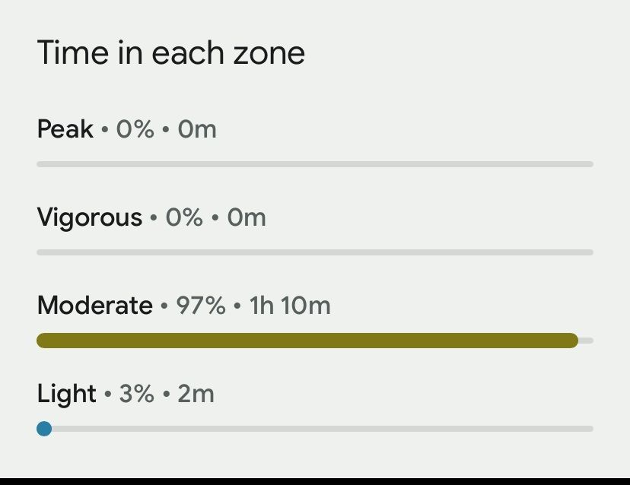Click the empty Vigorous zone progress bar

(x=315, y=252)
